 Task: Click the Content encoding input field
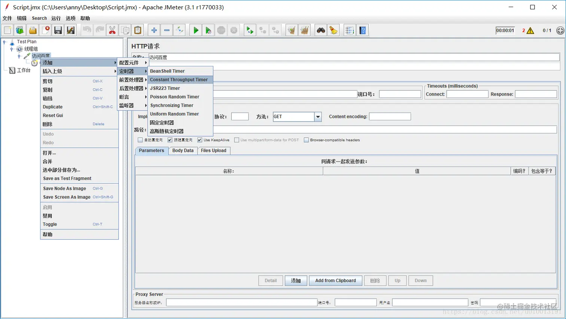click(x=390, y=117)
